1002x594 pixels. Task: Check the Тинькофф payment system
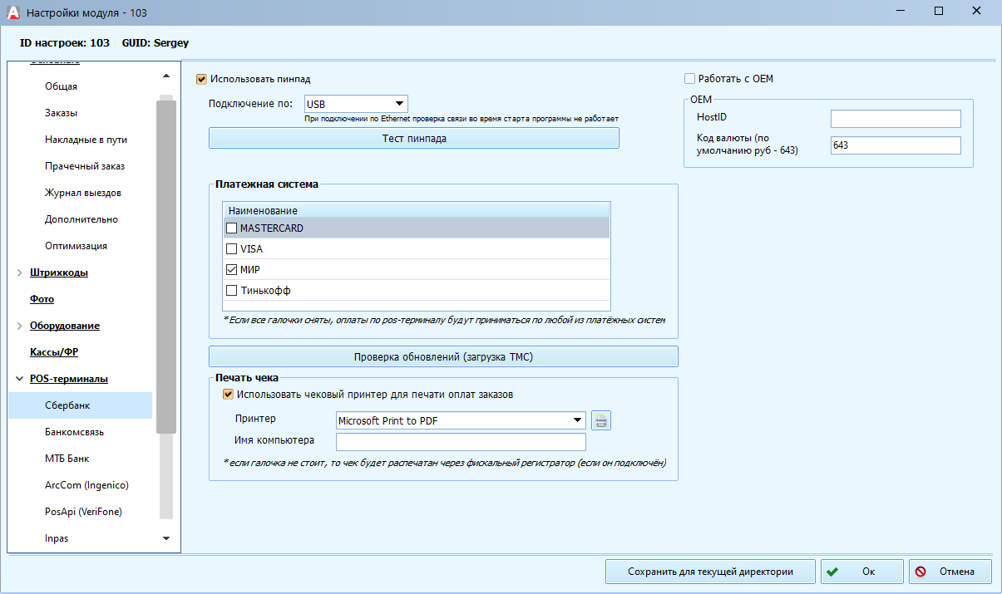pyautogui.click(x=232, y=291)
